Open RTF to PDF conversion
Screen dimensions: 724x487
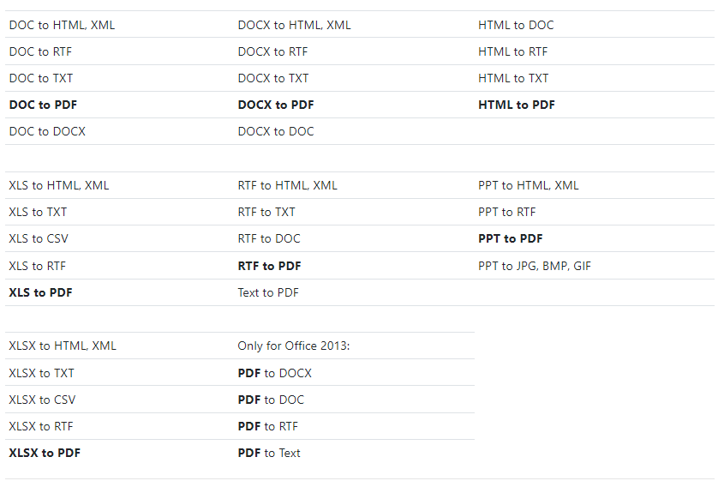(x=269, y=266)
